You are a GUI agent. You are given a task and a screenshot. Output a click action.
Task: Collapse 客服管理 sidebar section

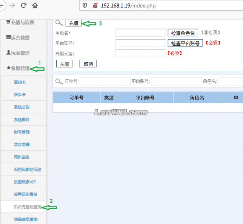(x=18, y=68)
